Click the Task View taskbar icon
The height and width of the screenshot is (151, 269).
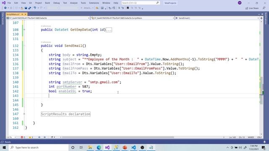[81, 147]
